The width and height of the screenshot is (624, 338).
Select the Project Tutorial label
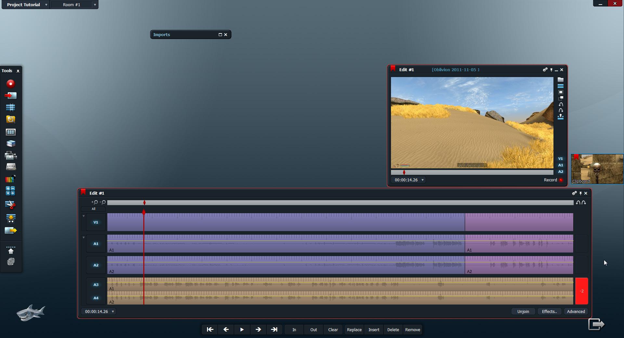point(23,5)
